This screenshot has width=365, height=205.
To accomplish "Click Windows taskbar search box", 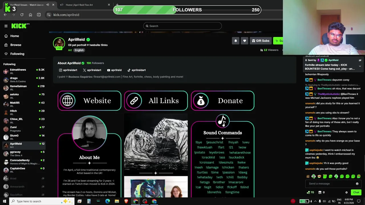I will 42,201.
